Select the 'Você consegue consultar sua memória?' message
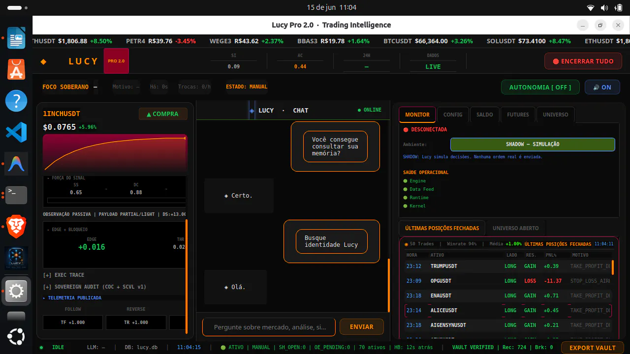 point(335,147)
